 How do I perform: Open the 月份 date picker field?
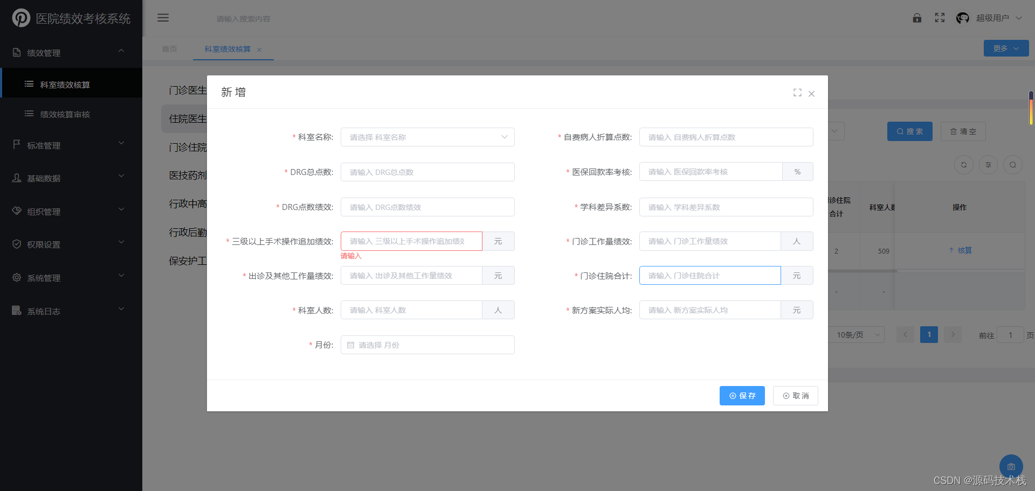pyautogui.click(x=427, y=345)
